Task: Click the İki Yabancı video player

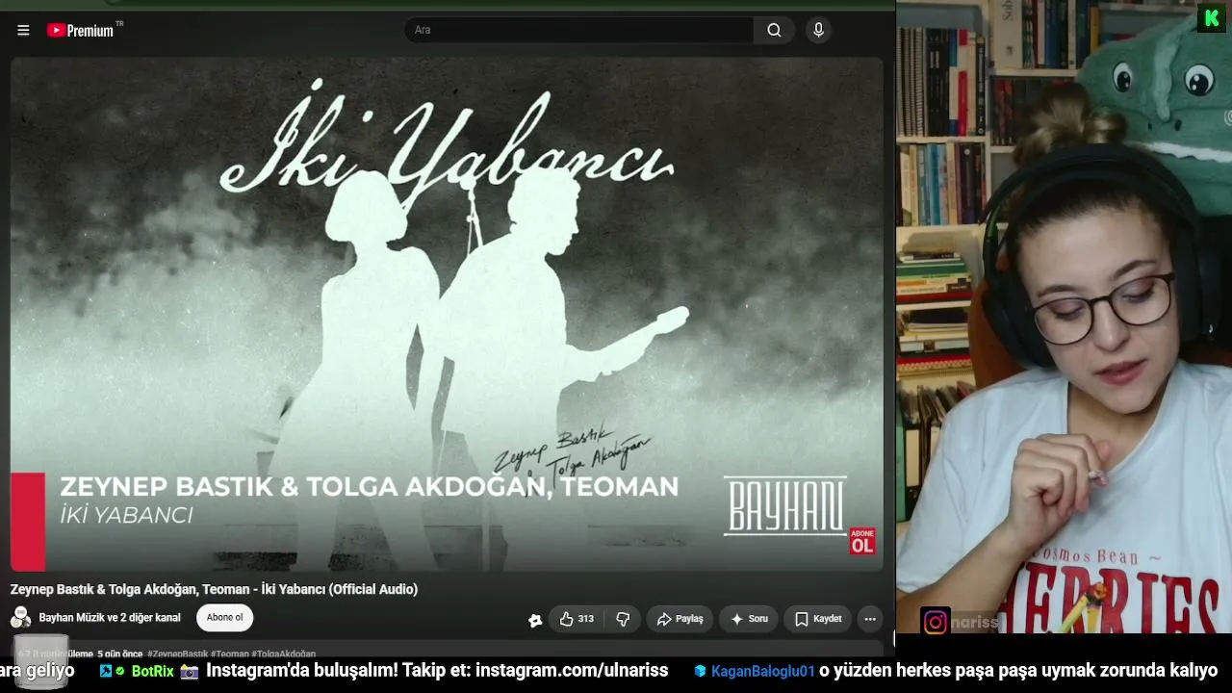Action: click(447, 314)
